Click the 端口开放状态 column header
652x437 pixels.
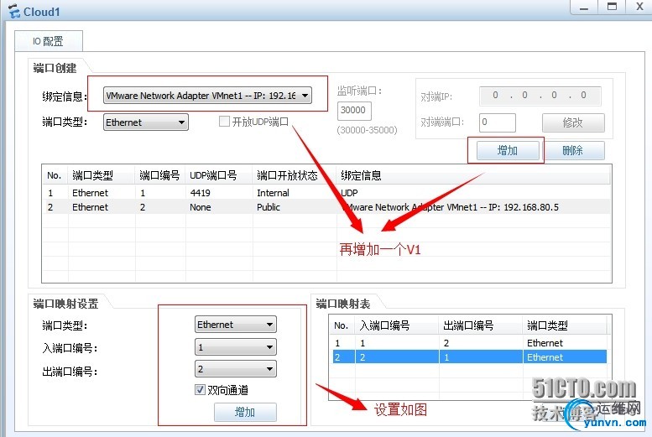[x=295, y=175]
